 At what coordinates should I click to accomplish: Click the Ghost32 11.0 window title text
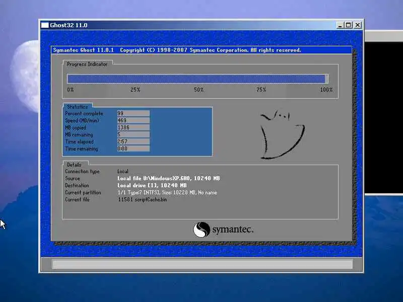point(69,25)
